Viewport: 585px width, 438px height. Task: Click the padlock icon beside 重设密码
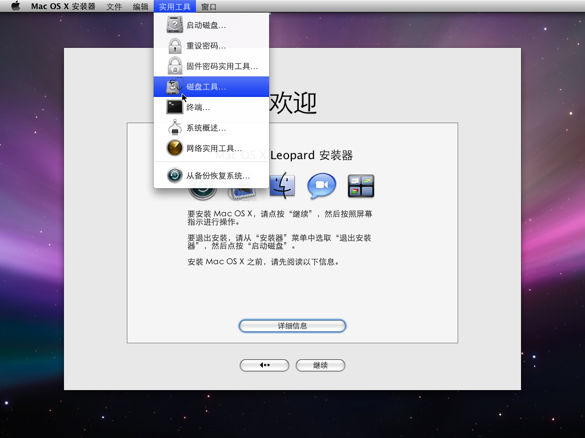175,46
